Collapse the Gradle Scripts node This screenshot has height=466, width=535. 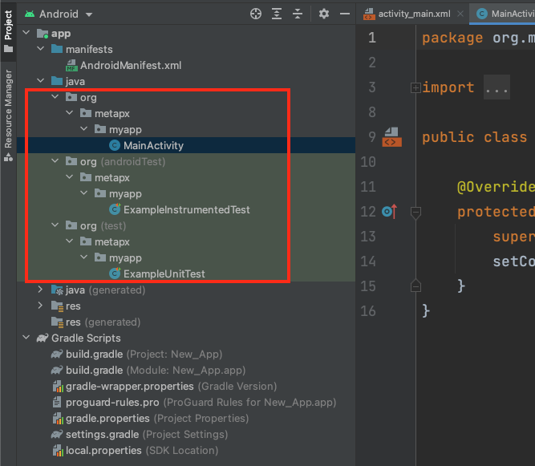26,338
